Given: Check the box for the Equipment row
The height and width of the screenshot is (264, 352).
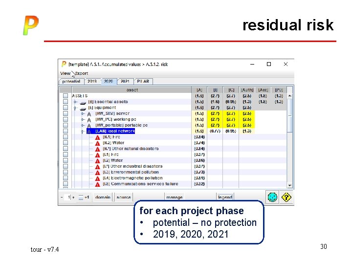Looking at the screenshot, I should 66,108.
